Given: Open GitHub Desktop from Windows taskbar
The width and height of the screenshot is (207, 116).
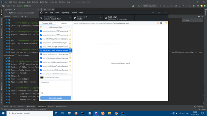Looking at the screenshot, I should coord(96,113).
